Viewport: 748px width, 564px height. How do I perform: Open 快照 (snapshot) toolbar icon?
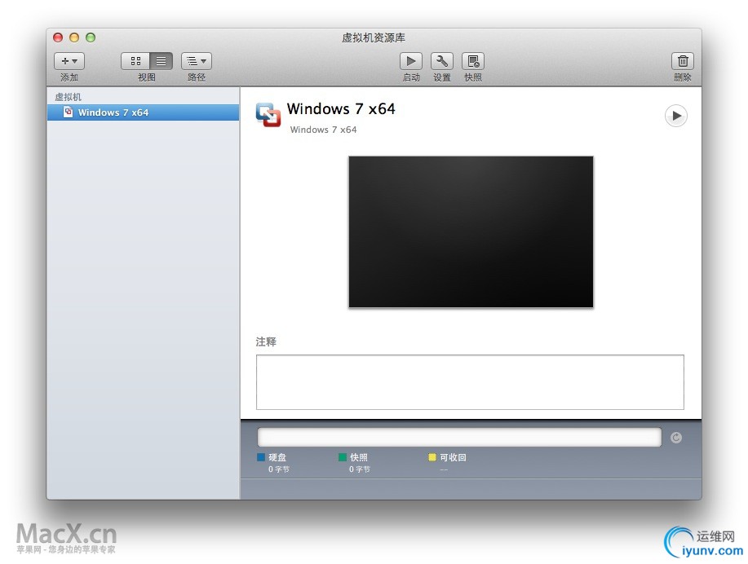pyautogui.click(x=473, y=61)
